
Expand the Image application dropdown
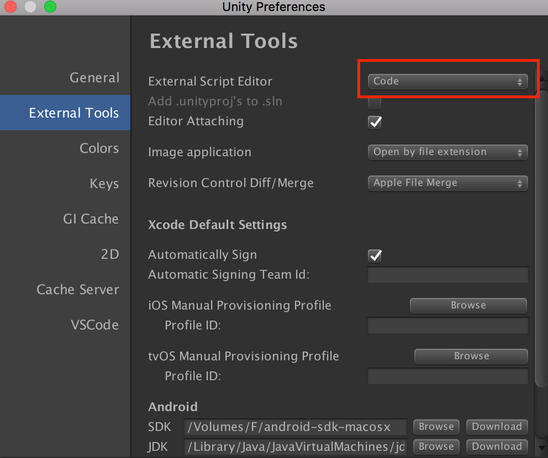click(447, 152)
